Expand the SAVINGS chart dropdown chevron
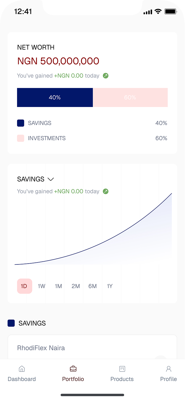 pos(51,179)
